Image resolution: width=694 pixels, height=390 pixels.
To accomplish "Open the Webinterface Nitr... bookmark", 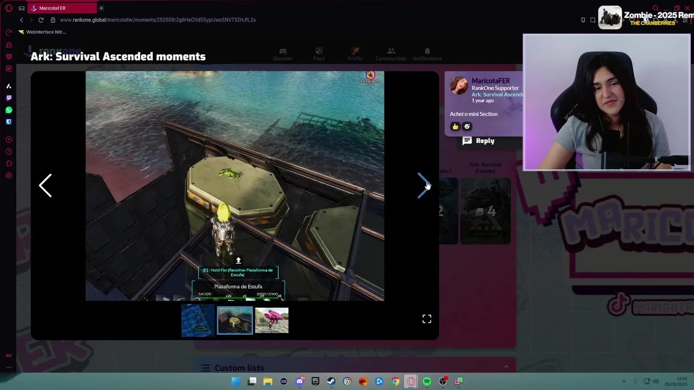I will [42, 32].
